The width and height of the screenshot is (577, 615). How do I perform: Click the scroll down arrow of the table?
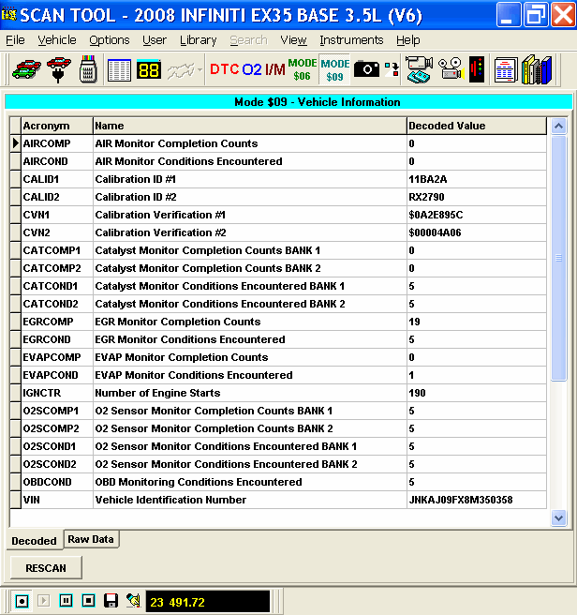point(558,517)
